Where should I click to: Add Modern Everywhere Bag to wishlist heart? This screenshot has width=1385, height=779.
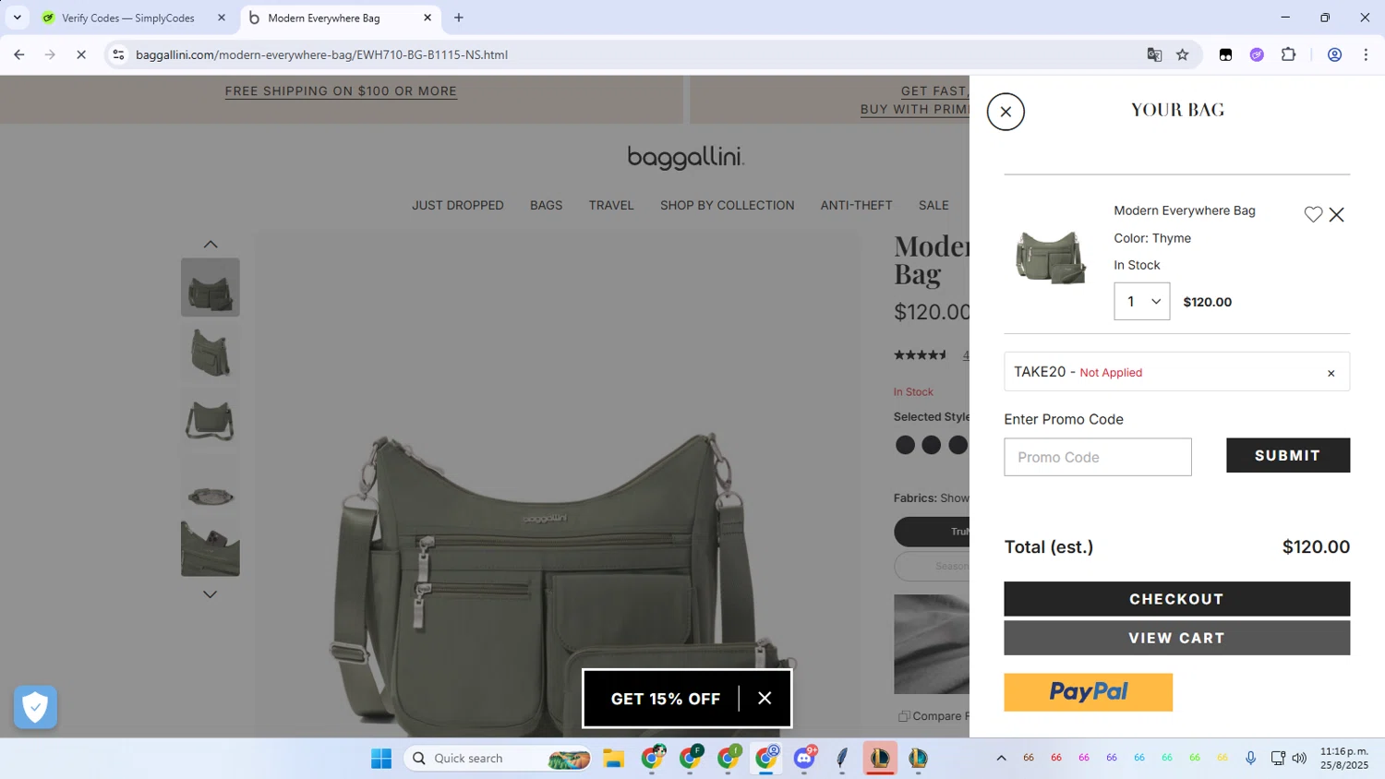click(x=1313, y=214)
